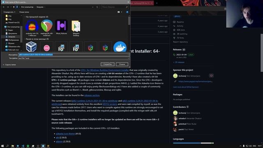The image size is (263, 148).
Task: Change view layout icon in dialog
Action: [x=119, y=12]
